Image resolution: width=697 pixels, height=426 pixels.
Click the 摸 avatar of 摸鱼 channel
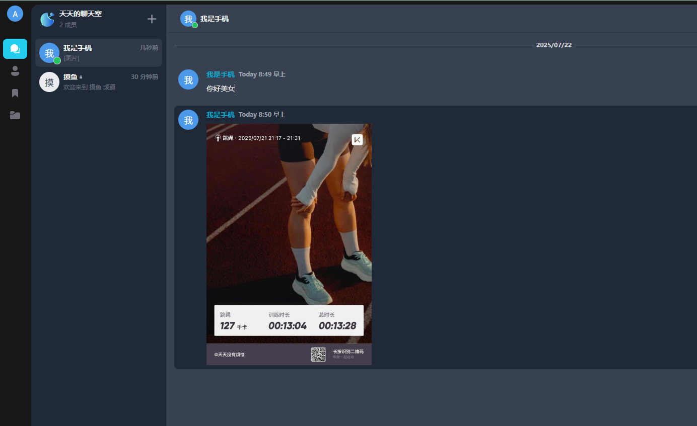49,82
